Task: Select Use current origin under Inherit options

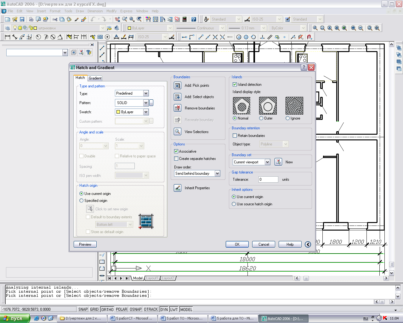Action: (x=234, y=197)
